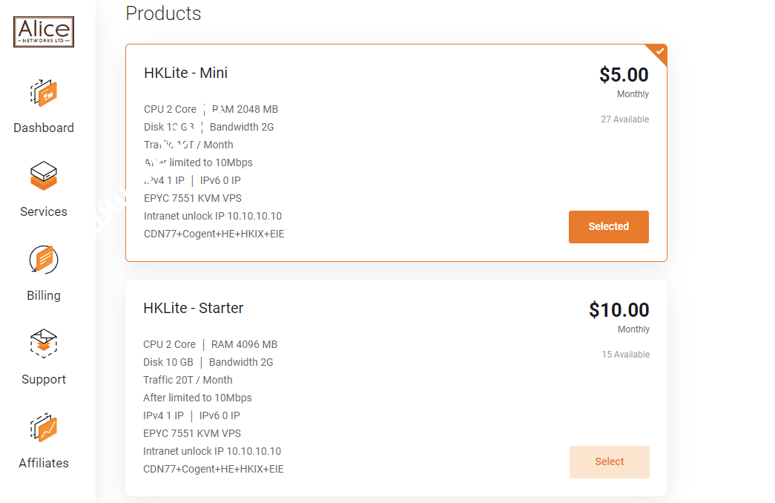Viewport: 775px width, 503px height.
Task: Click the Selected button on HKLite Mini
Action: 608,226
